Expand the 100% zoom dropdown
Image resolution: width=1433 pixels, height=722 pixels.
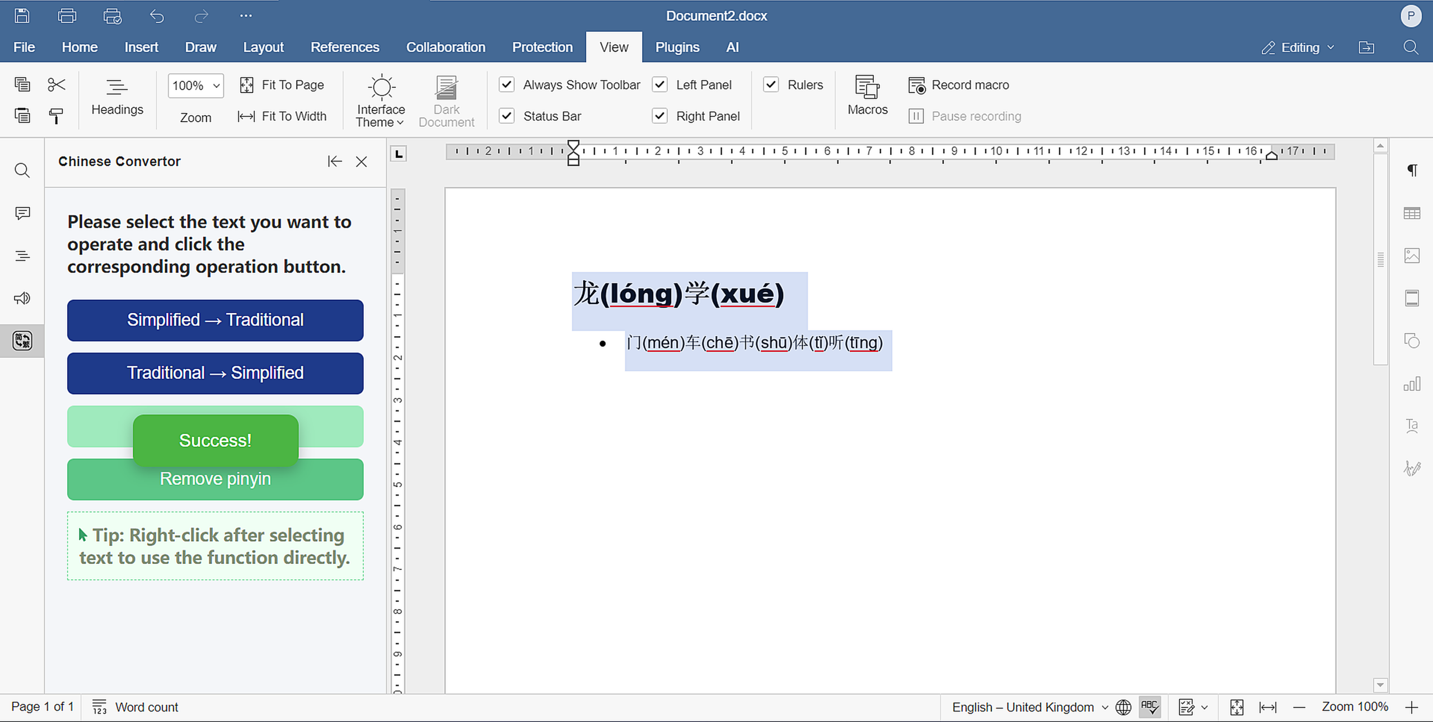click(x=195, y=86)
